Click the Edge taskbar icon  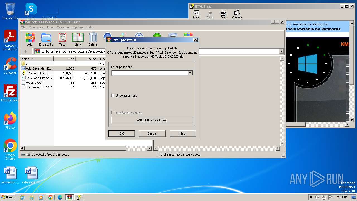coord(60,197)
